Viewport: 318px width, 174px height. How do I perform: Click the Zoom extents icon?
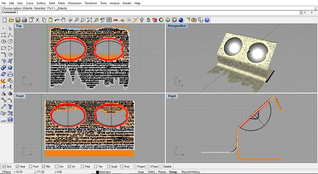[90, 20]
